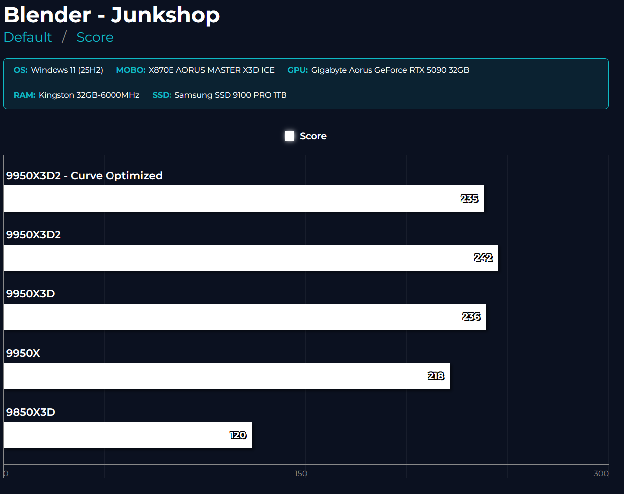Click the MOBO spec X870E AORUS MASTER
The width and height of the screenshot is (624, 494).
211,70
